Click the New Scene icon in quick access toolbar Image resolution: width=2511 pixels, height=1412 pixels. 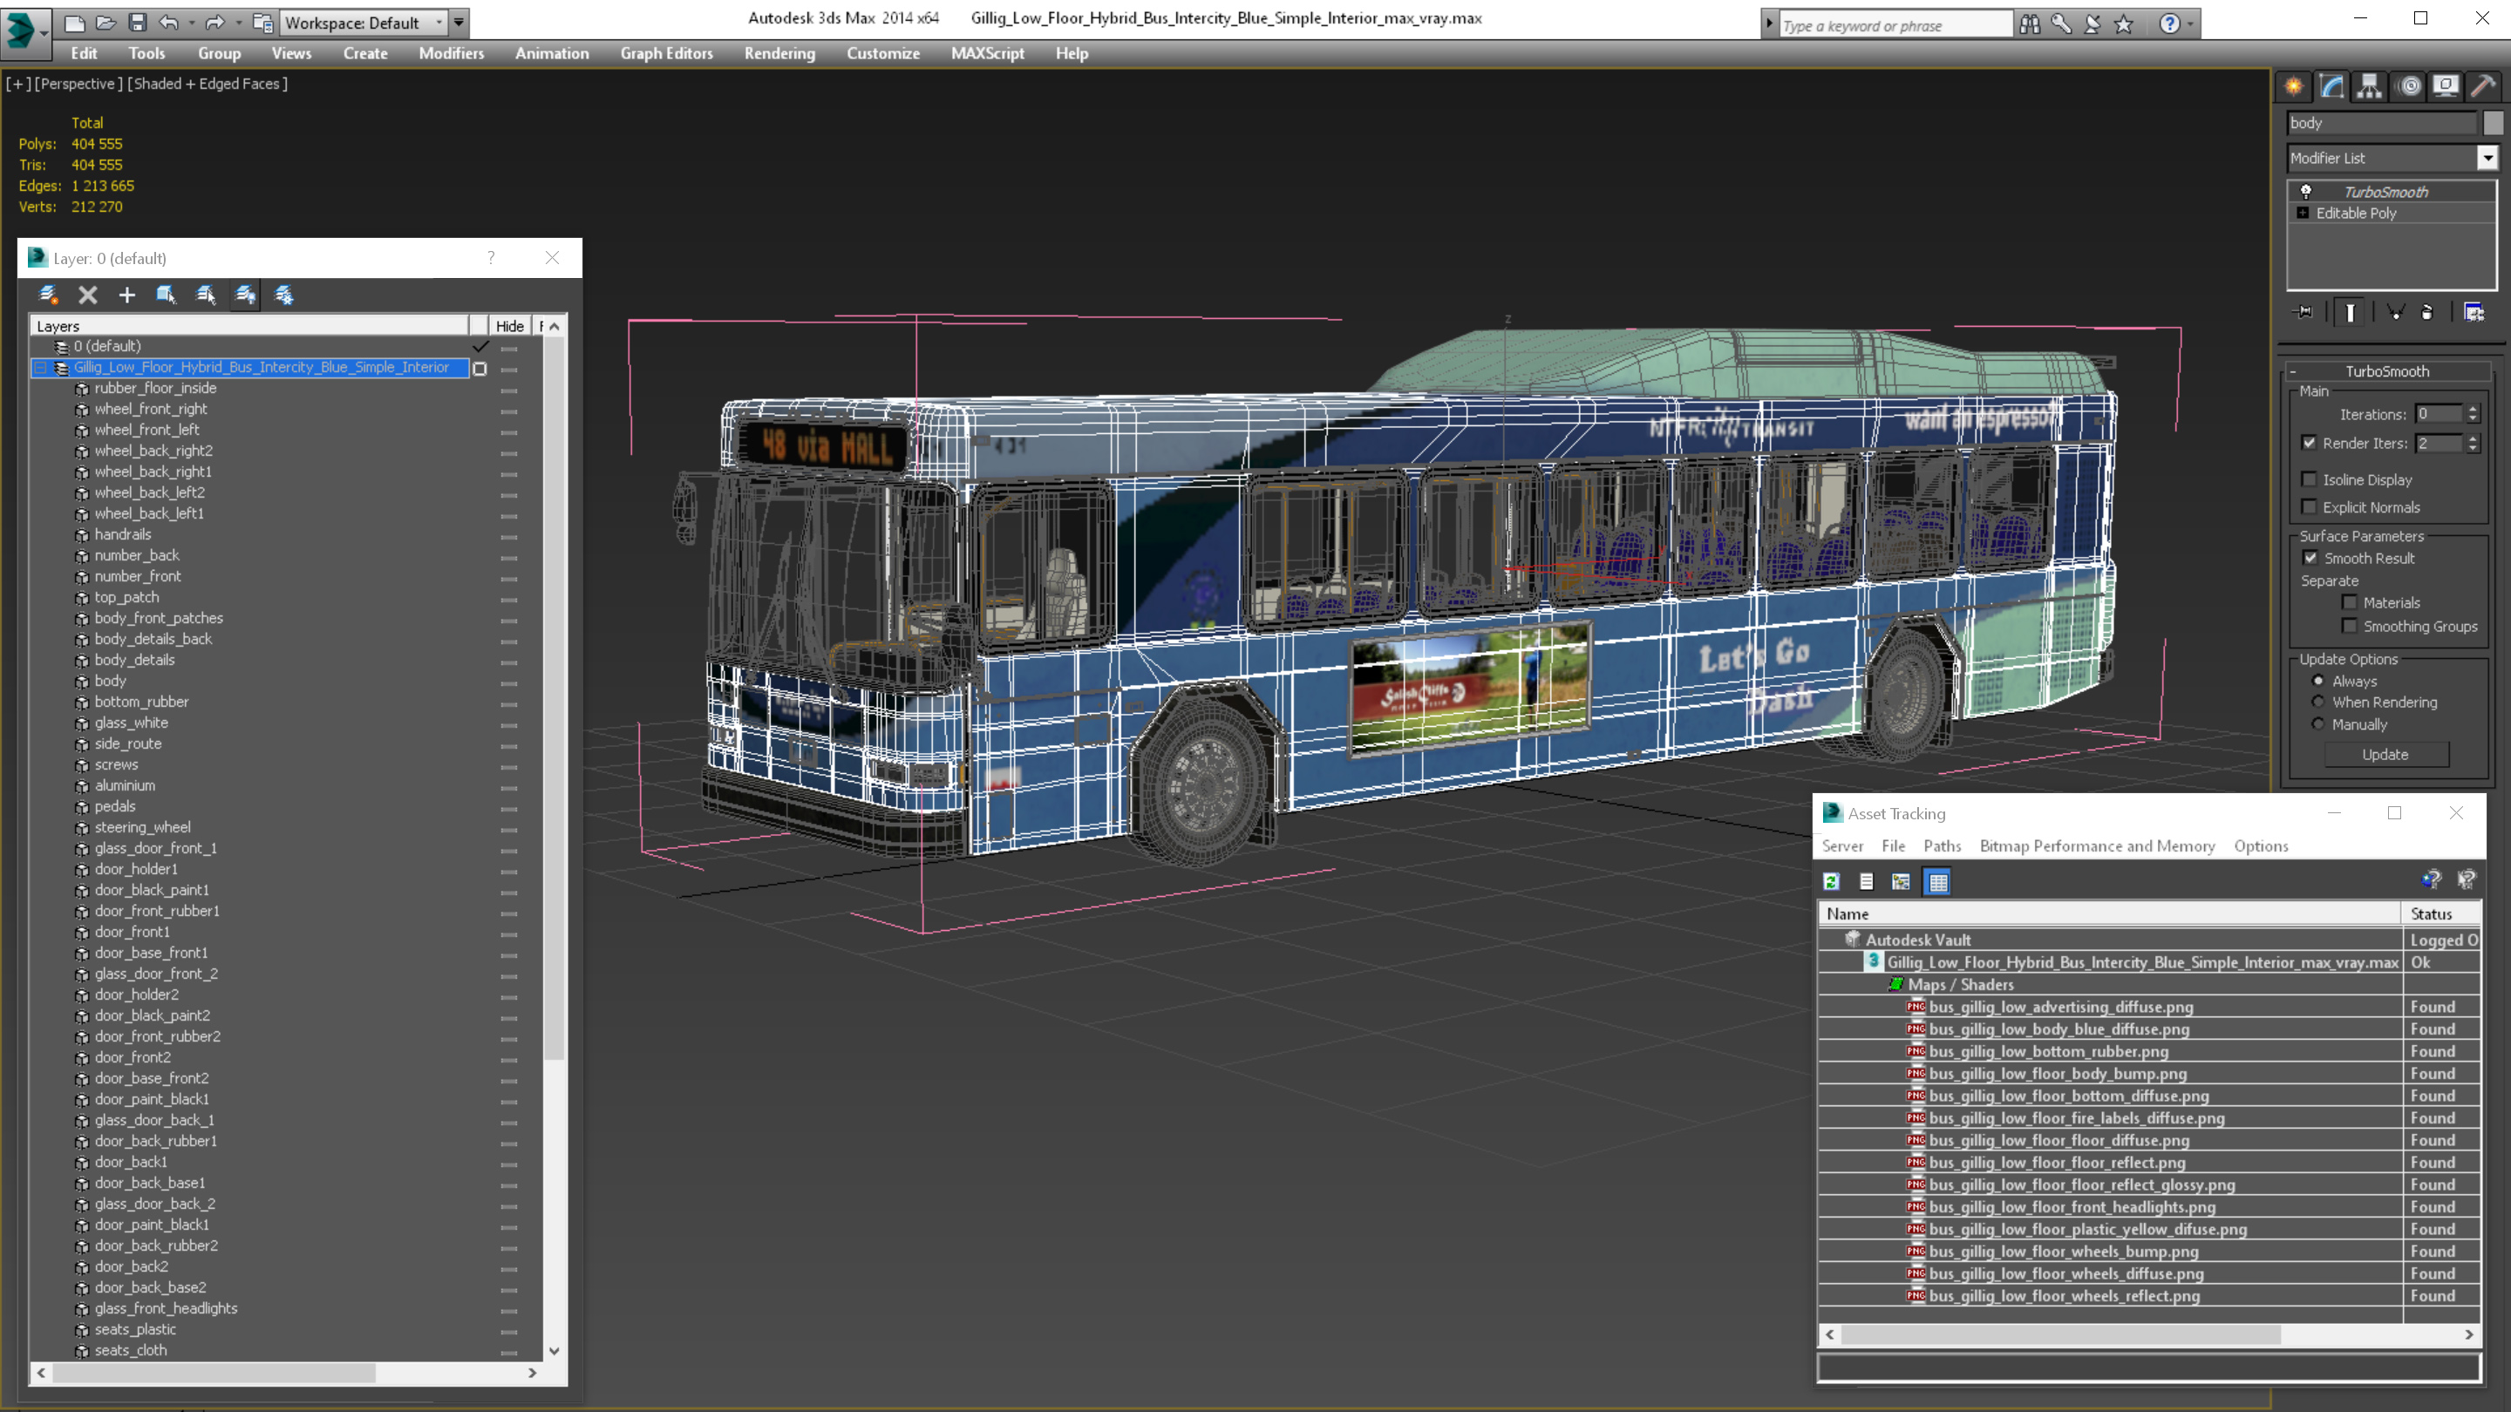point(74,23)
